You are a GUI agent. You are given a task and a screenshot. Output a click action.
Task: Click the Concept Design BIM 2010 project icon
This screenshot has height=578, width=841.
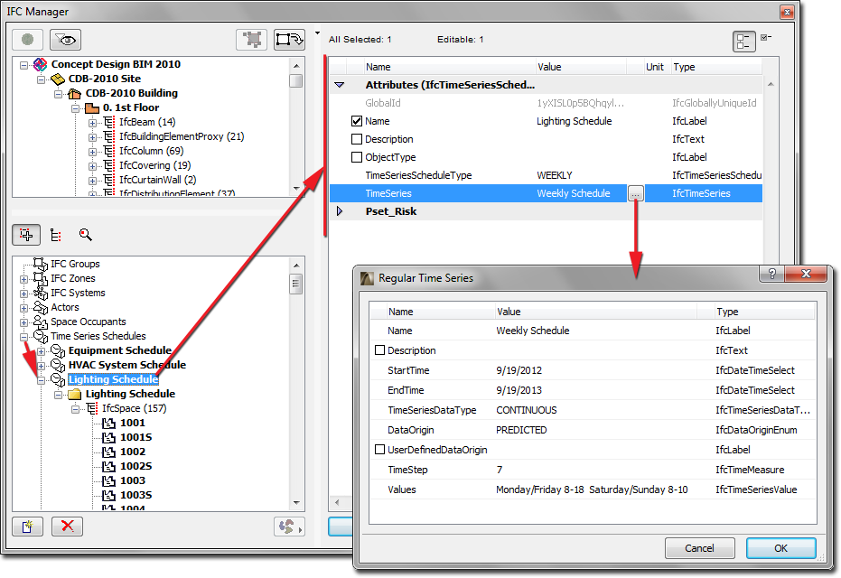pos(41,64)
